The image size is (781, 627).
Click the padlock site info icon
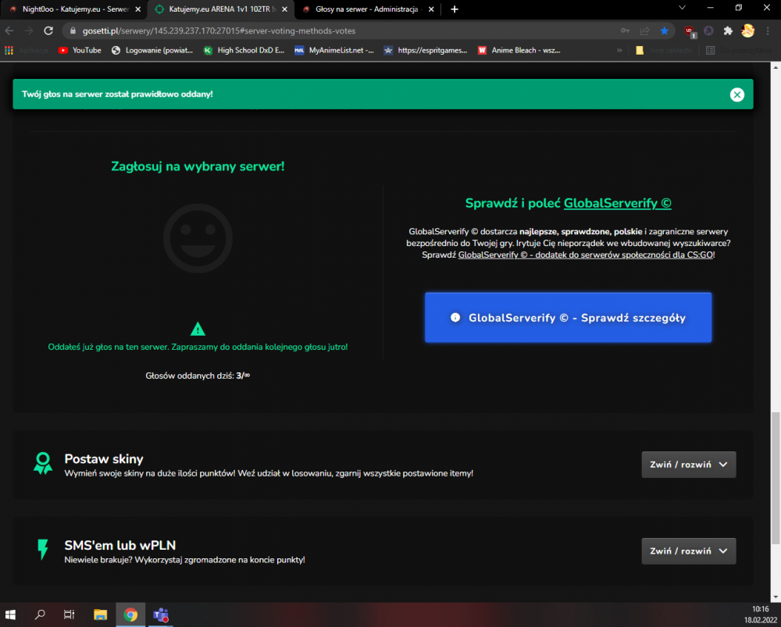coord(73,31)
